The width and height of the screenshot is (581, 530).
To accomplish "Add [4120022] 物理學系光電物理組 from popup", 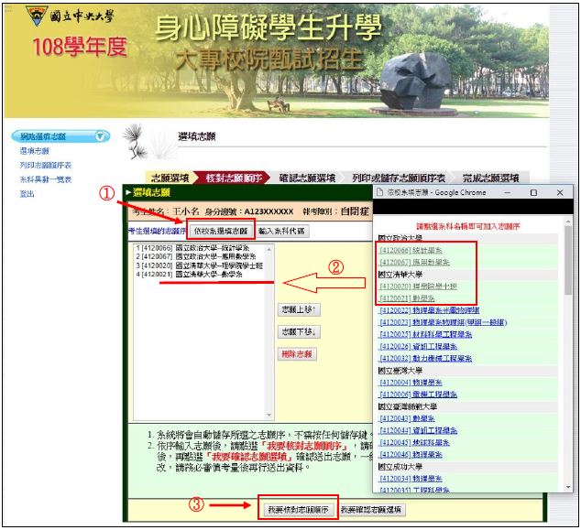I will pos(430,310).
